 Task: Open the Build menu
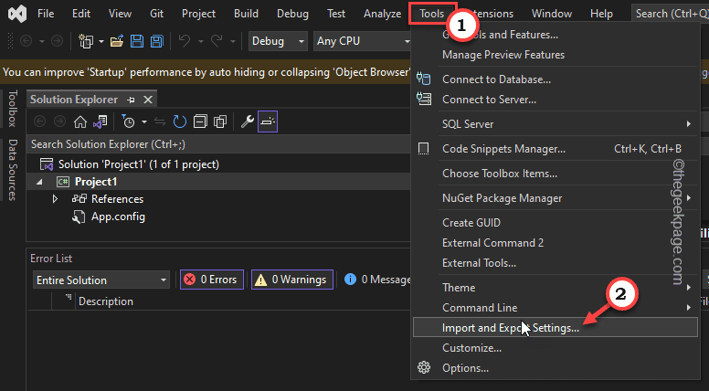246,14
